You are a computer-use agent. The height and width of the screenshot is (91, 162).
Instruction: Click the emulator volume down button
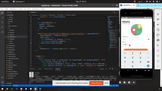158,25
